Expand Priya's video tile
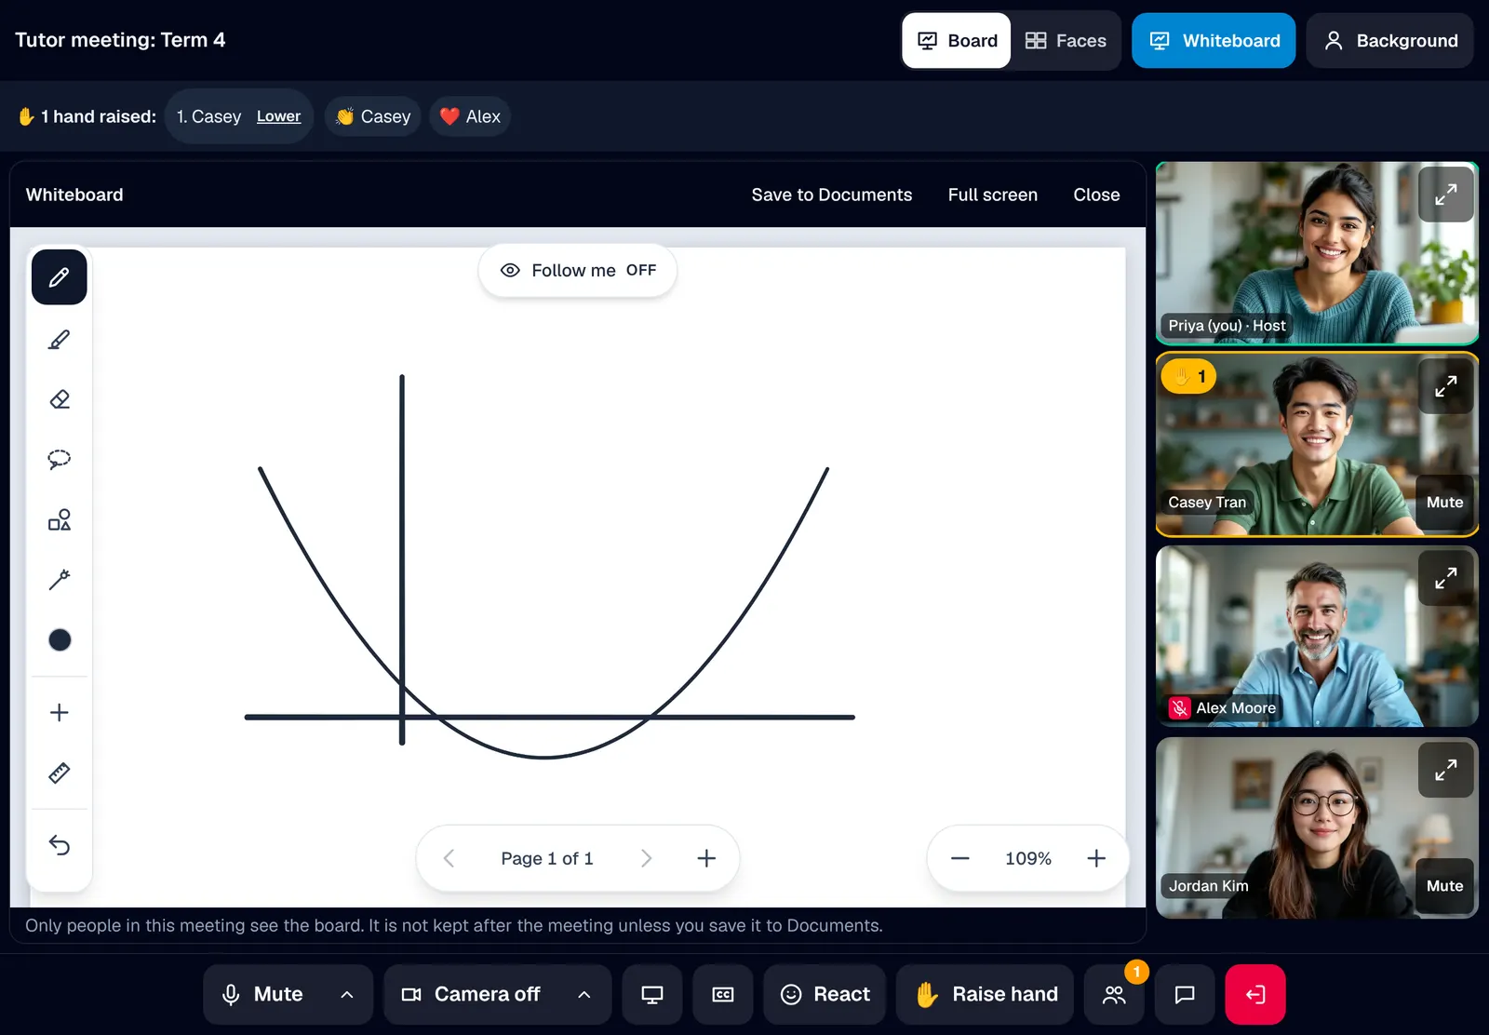 point(1445,195)
